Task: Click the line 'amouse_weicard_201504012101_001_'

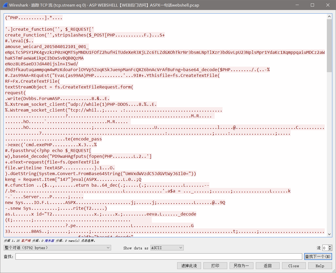Action: tap(47, 46)
